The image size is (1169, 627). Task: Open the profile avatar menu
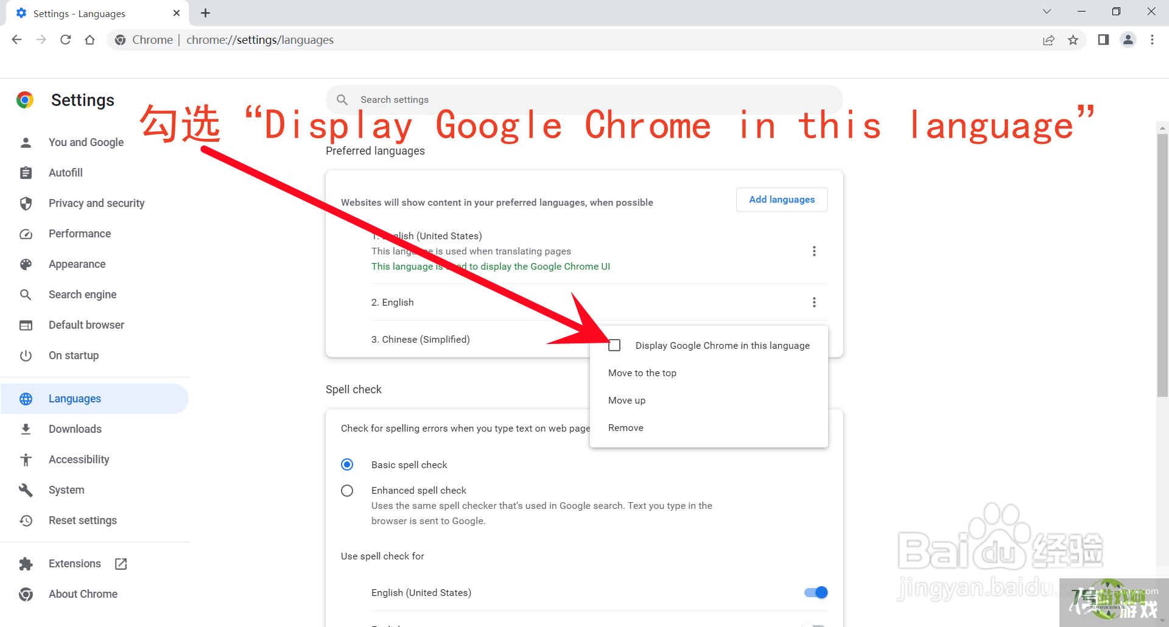(1128, 40)
